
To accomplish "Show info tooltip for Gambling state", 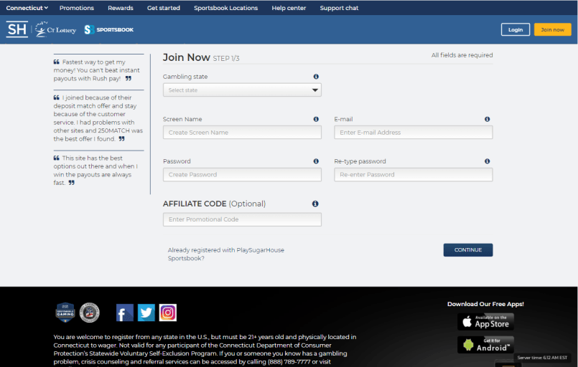I will click(x=316, y=77).
